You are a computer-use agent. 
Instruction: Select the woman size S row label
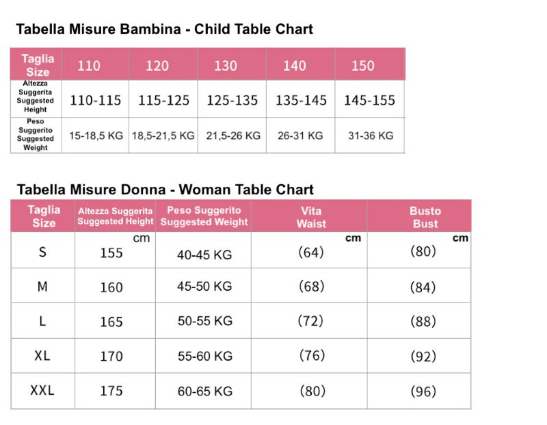(42, 252)
